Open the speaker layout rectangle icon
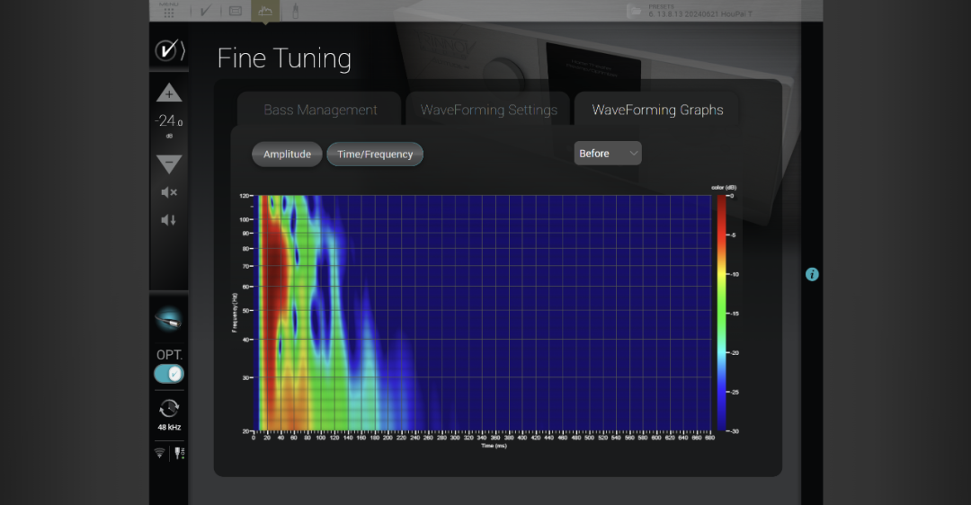The height and width of the screenshot is (505, 971). tap(236, 11)
